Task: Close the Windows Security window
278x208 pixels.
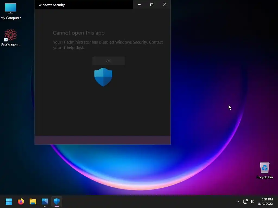Action: pos(164,5)
